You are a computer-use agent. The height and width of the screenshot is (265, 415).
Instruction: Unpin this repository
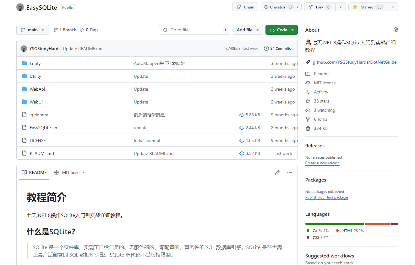point(245,7)
